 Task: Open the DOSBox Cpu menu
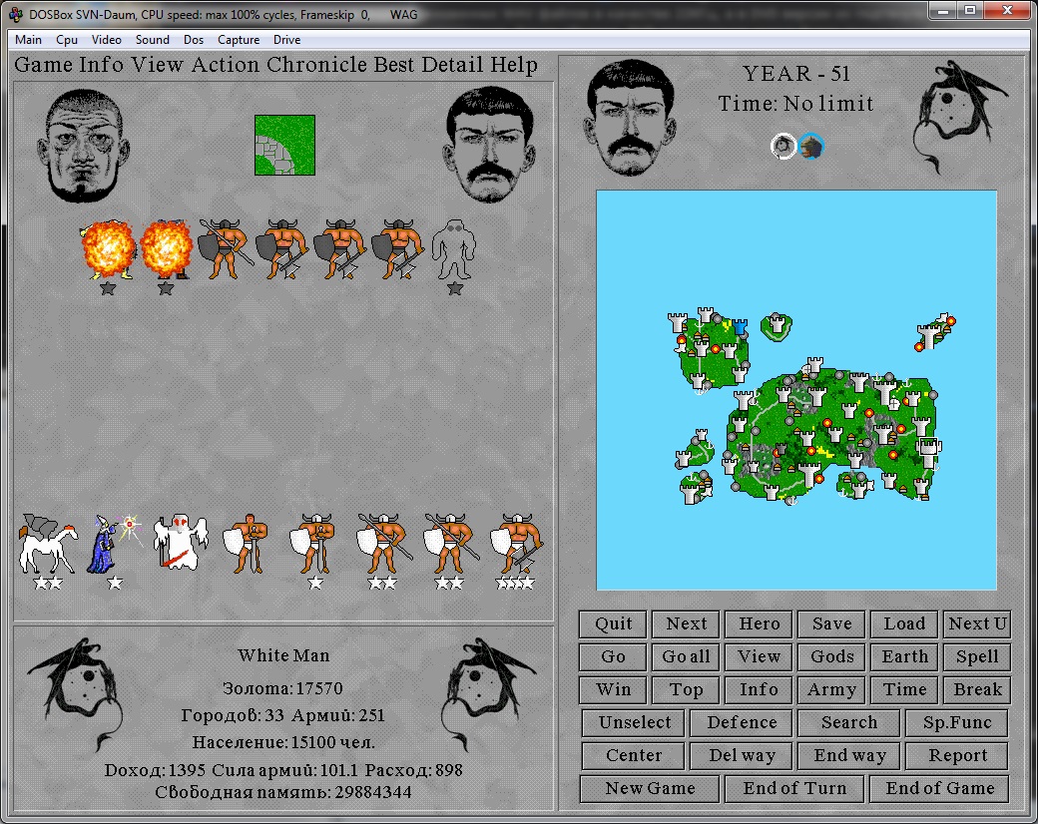point(67,40)
